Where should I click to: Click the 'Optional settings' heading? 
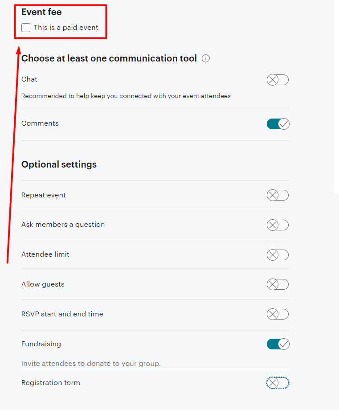(59, 164)
